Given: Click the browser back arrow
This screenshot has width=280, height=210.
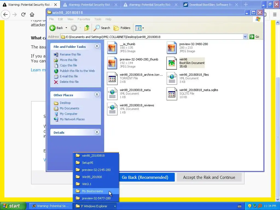Looking at the screenshot, I should (5, 14).
